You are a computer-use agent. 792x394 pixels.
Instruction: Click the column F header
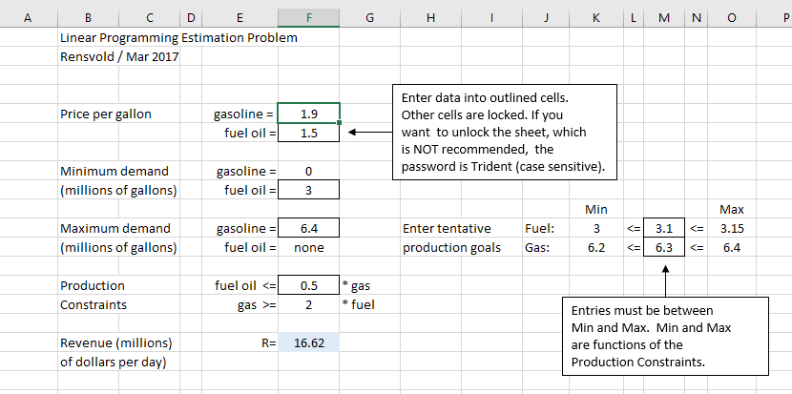pos(308,17)
